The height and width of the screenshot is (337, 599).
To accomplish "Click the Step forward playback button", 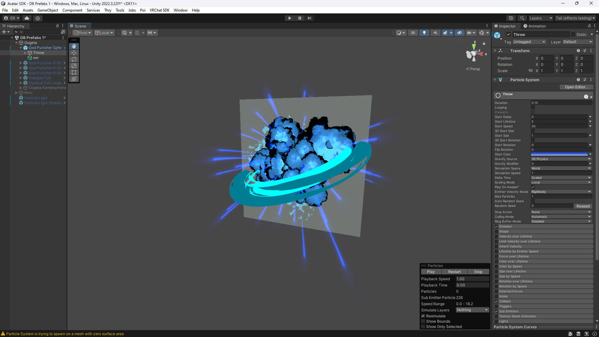I will point(309,18).
